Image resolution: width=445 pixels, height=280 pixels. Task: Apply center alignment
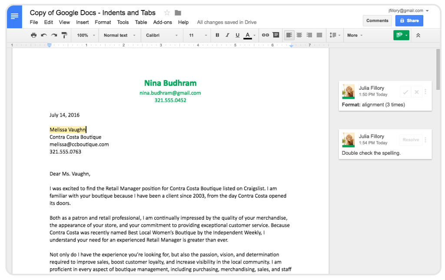(x=299, y=35)
